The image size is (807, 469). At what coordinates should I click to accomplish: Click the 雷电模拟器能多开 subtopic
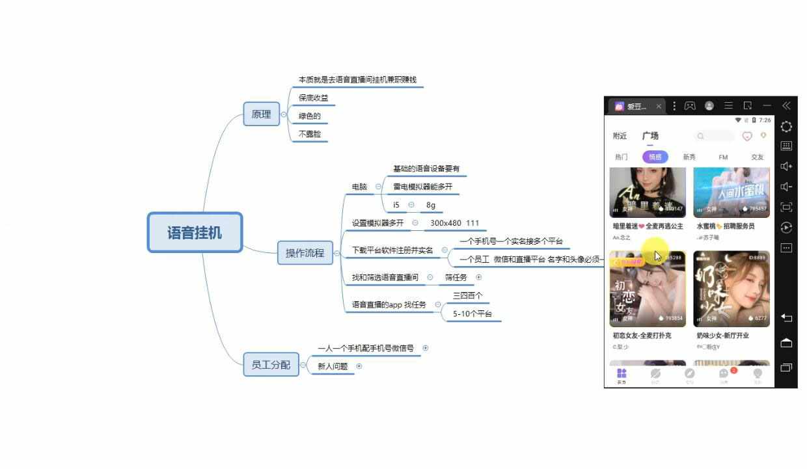tap(422, 187)
